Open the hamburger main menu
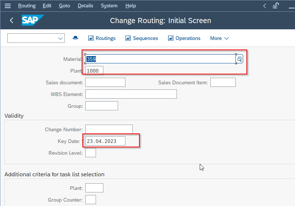Viewport: 295px width, 206px height. (8, 6)
